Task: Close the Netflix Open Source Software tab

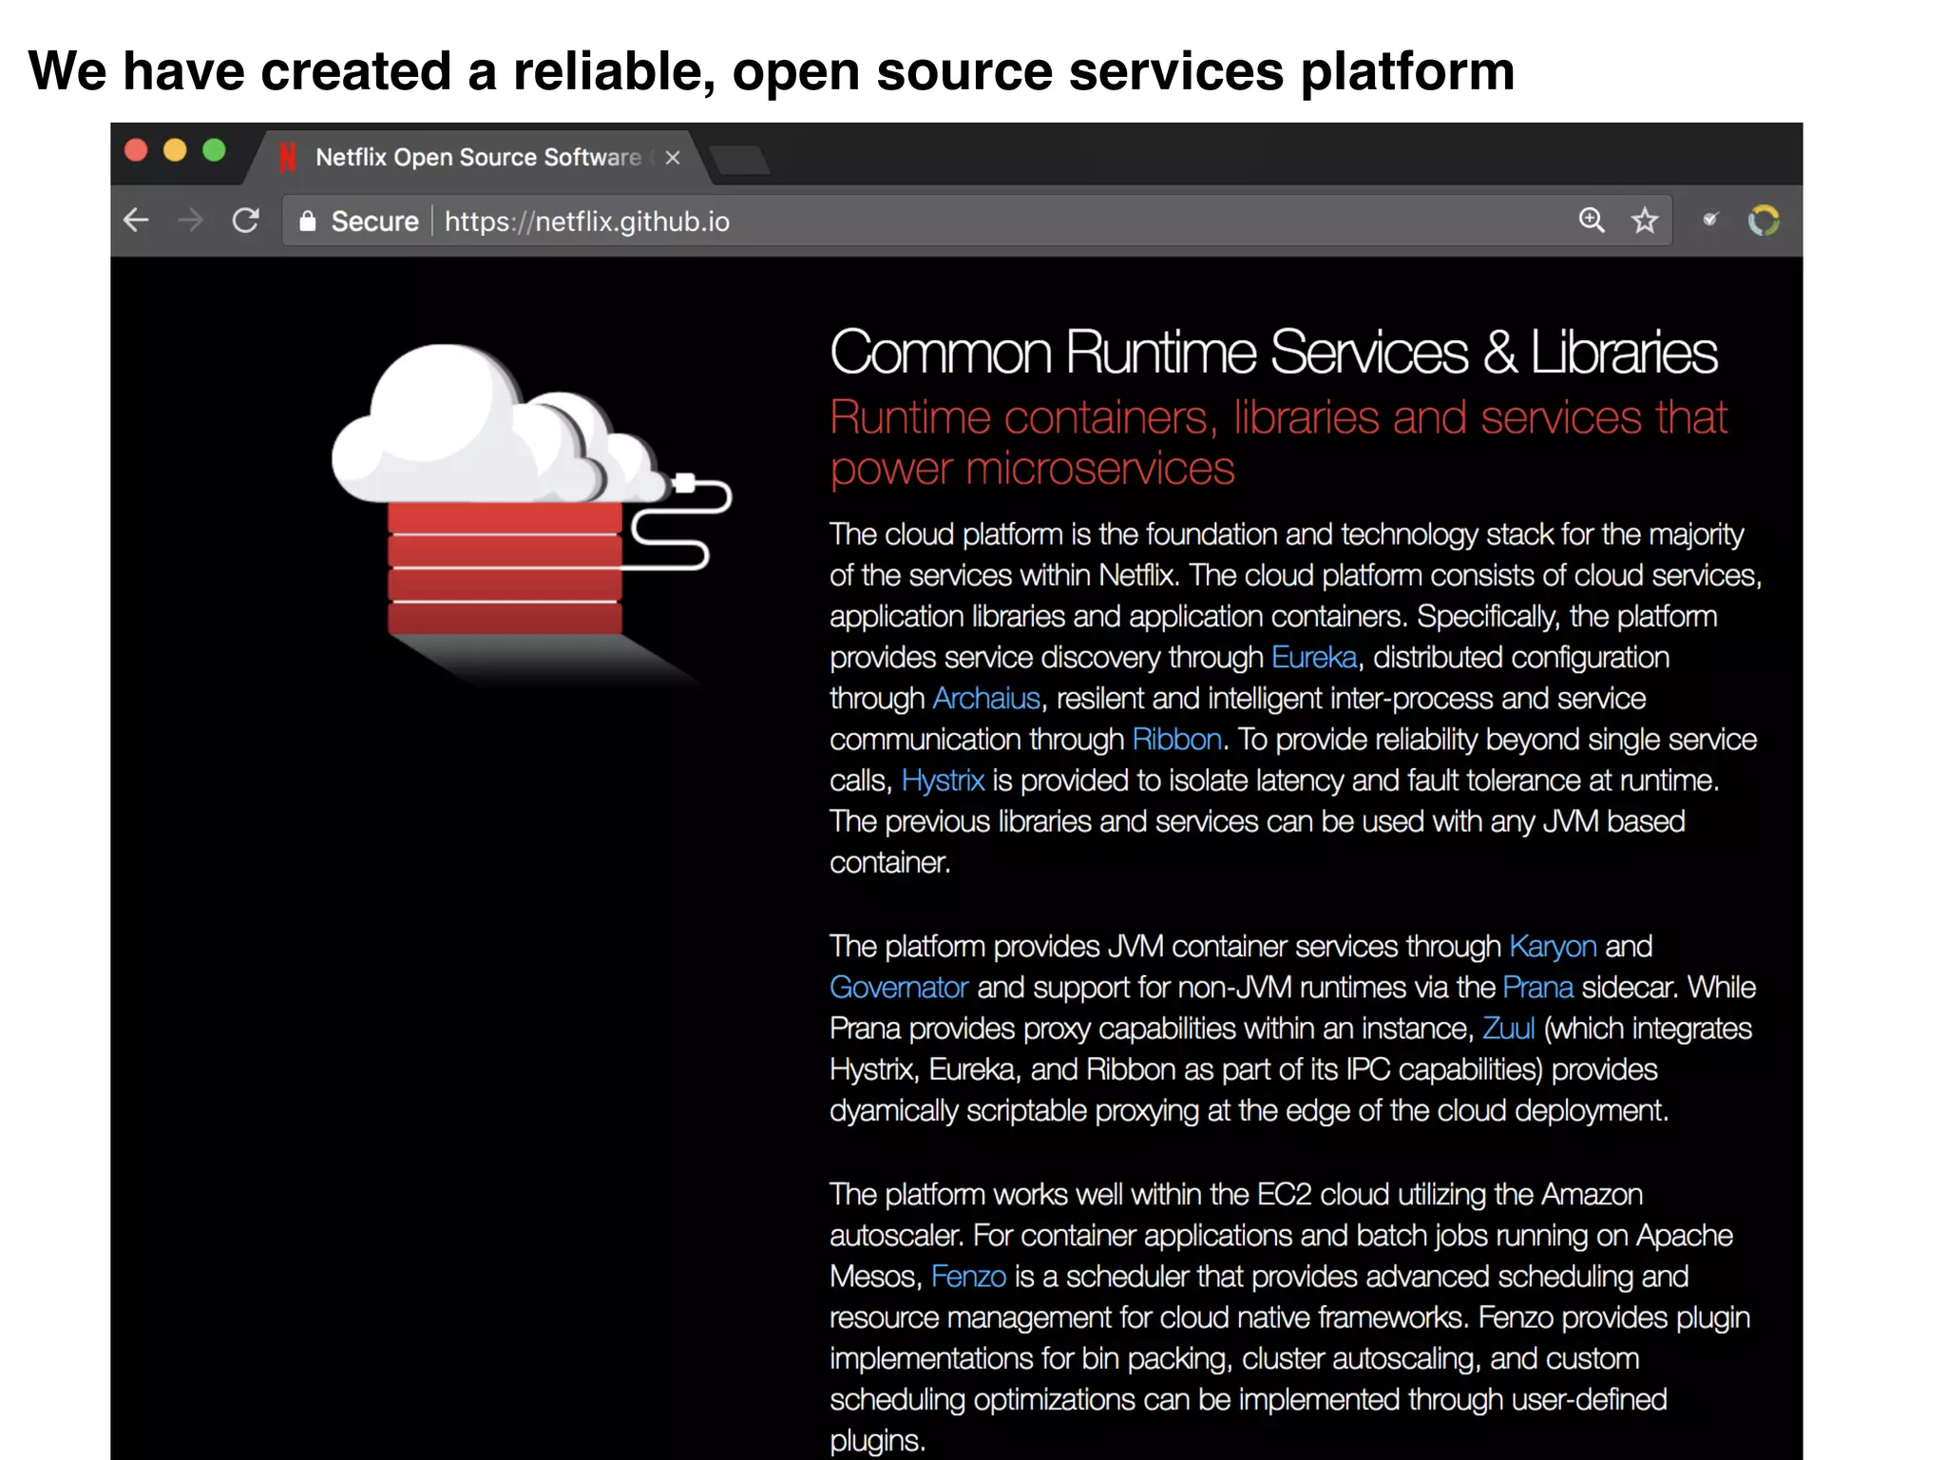Action: pos(673,157)
